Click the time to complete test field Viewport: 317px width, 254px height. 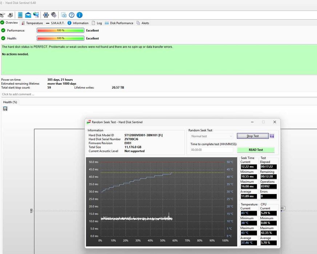pyautogui.click(x=212, y=150)
